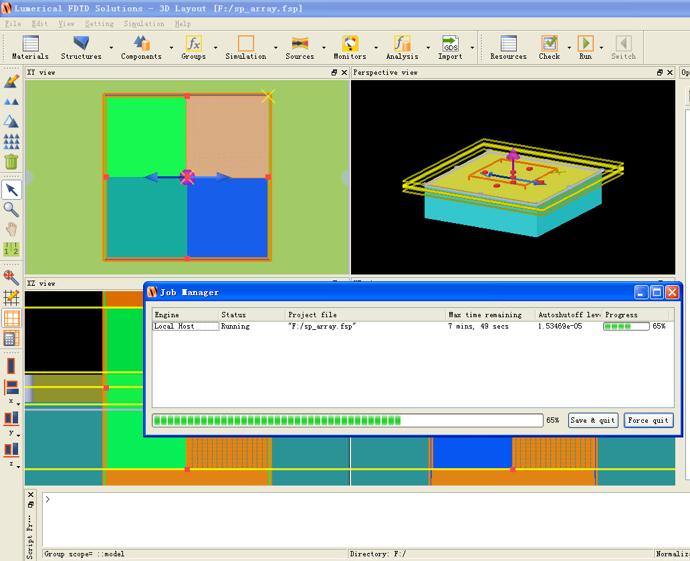Click the Max time remaining column header
This screenshot has height=561, width=690.
click(x=490, y=315)
